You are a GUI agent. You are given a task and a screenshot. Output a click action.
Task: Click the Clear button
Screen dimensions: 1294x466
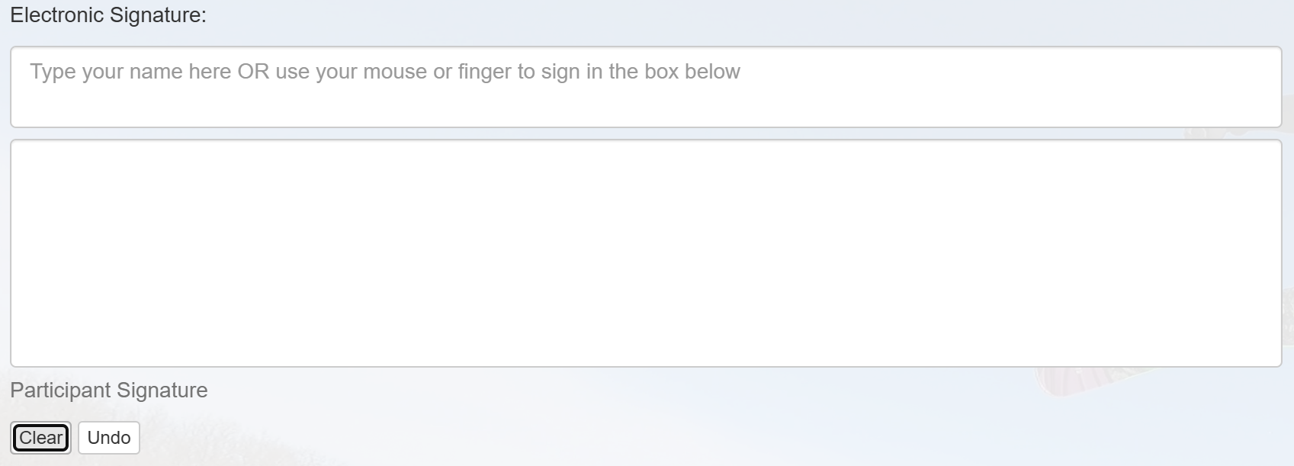point(41,438)
